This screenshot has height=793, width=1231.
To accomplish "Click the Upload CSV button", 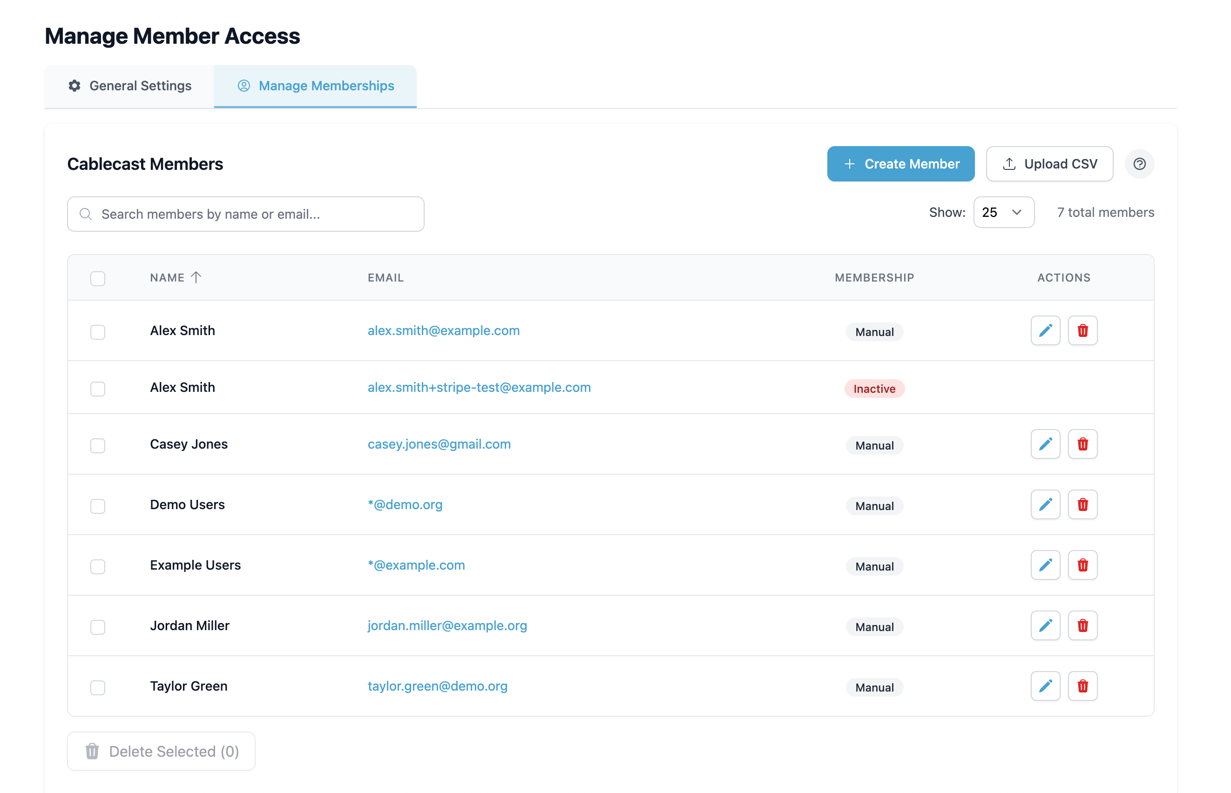I will pos(1049,164).
